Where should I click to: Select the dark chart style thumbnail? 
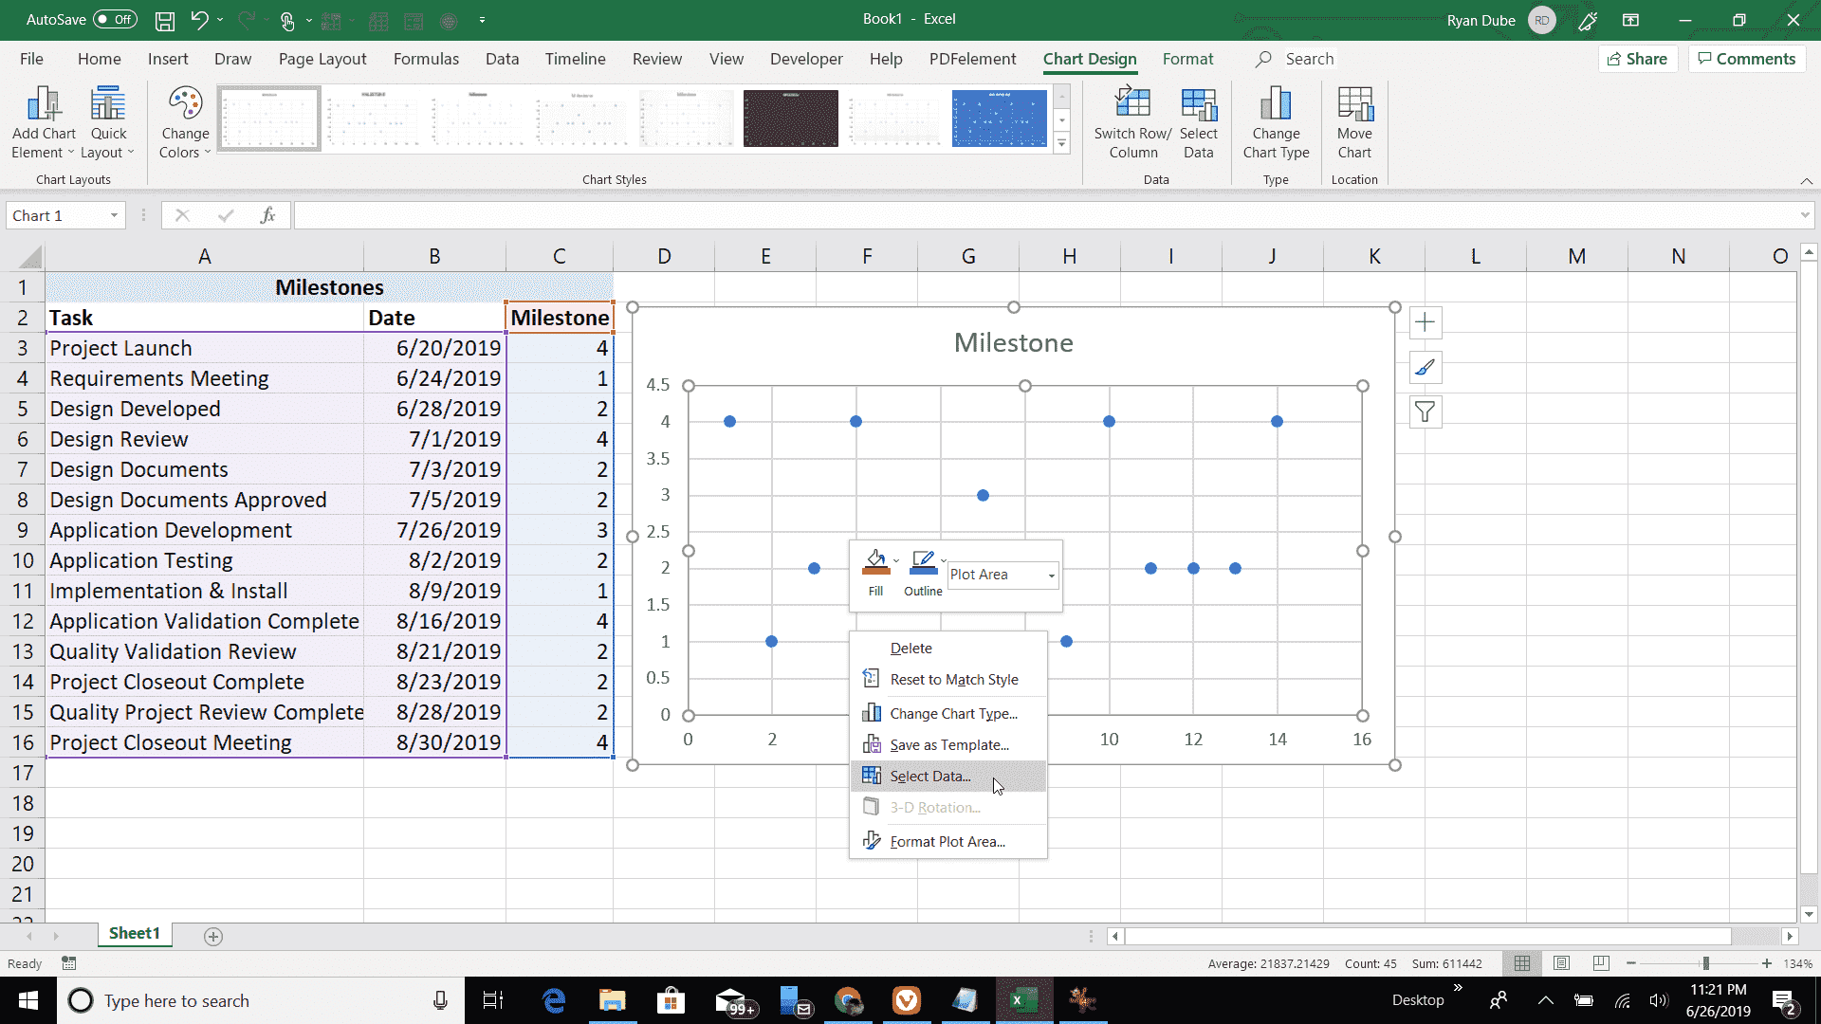click(790, 119)
